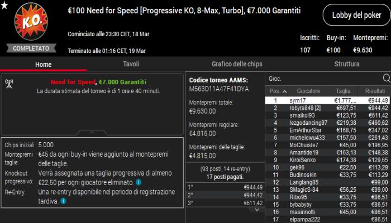Click the favorite star icon
The height and width of the screenshot is (223, 391).
point(4,5)
